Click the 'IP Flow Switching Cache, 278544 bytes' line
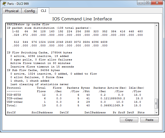This screenshot has height=138, width=165. pos(39,53)
